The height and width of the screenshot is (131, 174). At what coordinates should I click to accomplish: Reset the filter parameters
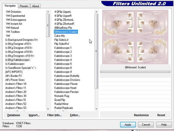161,115
